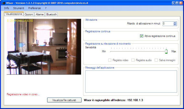Enable the Salva immagini checkbox
Screen dimensions: 184x109
click(156, 60)
